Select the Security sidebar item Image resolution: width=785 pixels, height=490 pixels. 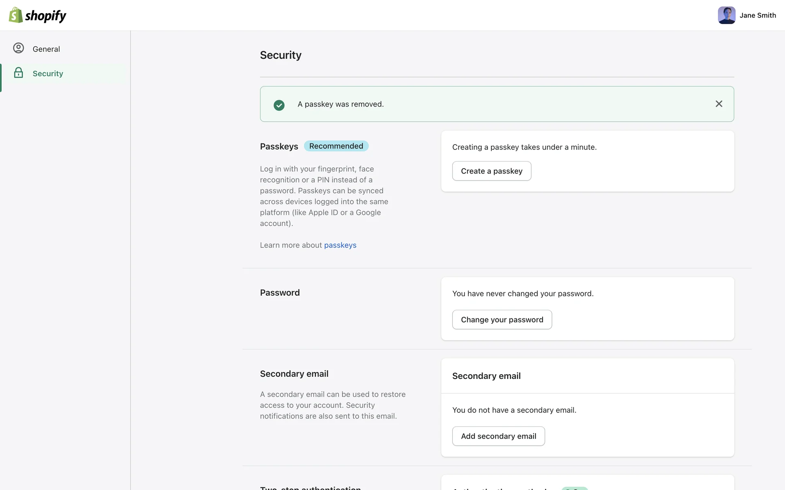point(48,73)
